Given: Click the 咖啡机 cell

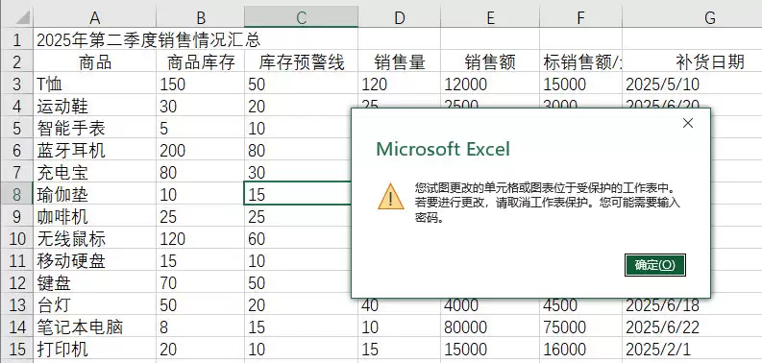Looking at the screenshot, I should (x=95, y=217).
